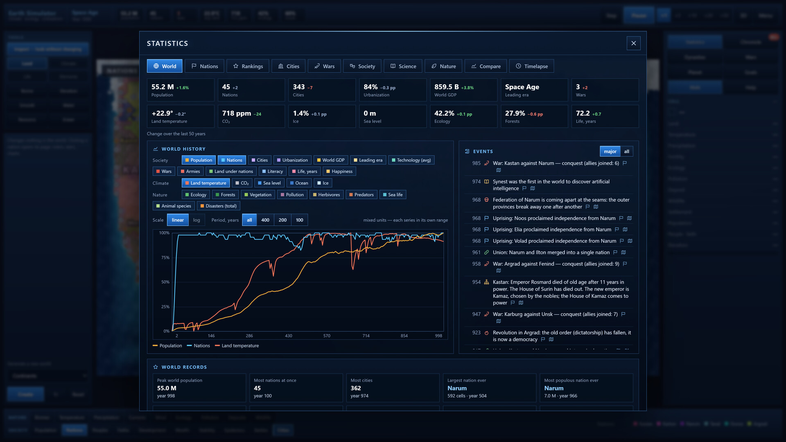The image size is (786, 442).
Task: Toggle the Cities series chip in World History
Action: point(260,160)
